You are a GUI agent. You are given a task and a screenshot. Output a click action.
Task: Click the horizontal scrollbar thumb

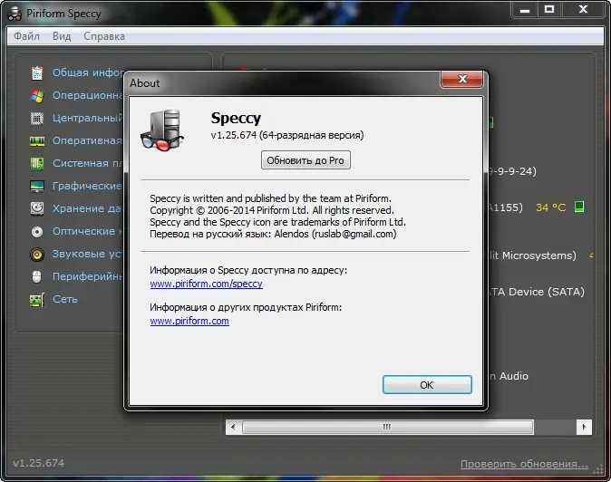(387, 427)
